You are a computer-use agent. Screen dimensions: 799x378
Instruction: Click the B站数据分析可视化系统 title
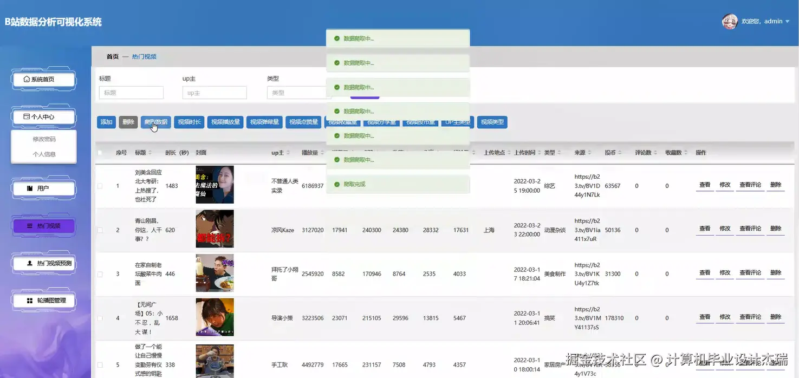[x=53, y=22]
